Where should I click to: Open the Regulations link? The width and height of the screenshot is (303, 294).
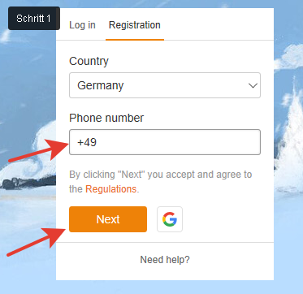(110, 189)
